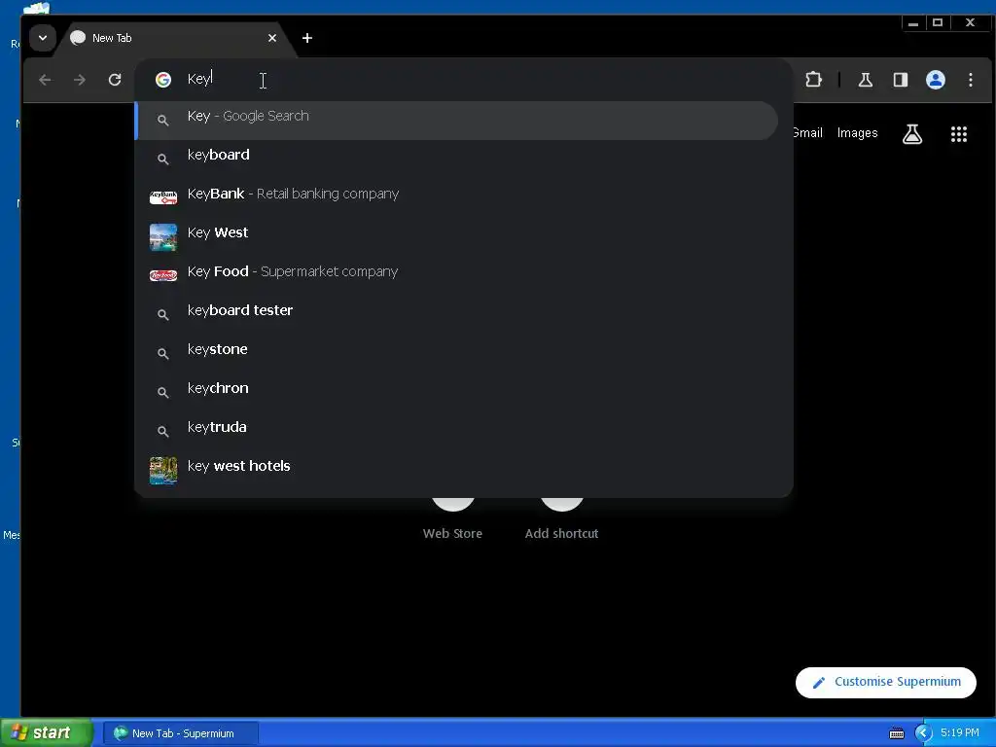Close the New Tab tab

pyautogui.click(x=272, y=38)
